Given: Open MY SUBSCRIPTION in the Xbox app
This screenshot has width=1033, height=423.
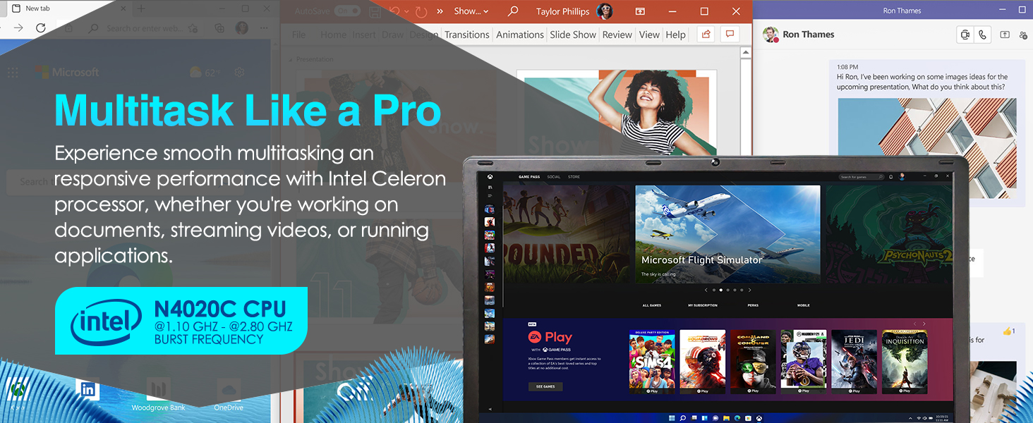Looking at the screenshot, I should 703,305.
